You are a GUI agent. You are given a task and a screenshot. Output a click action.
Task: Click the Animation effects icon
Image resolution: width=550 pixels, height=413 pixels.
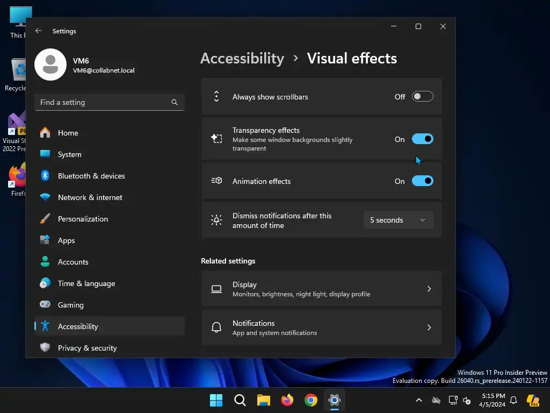216,181
